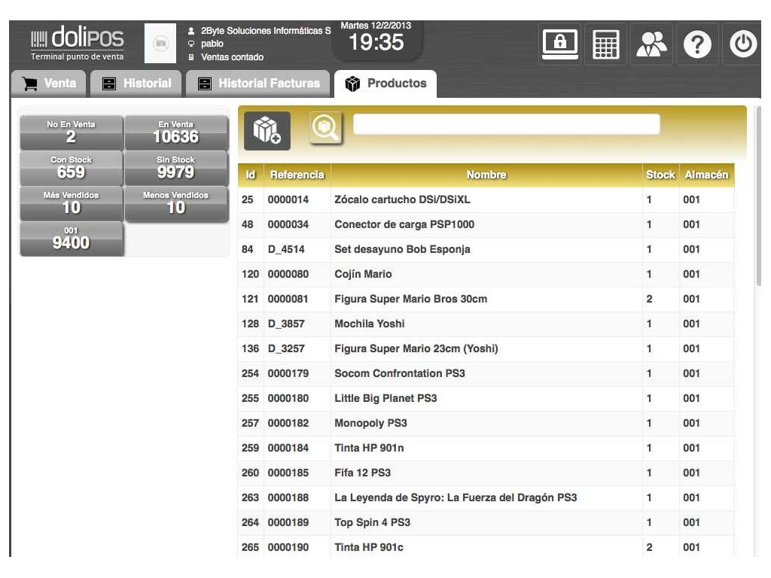Select Top Spin 4 PS3 row
This screenshot has height=578, width=771.
tap(486, 522)
